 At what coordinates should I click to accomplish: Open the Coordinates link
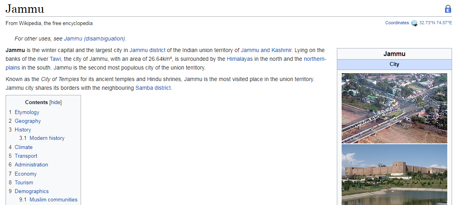click(397, 23)
